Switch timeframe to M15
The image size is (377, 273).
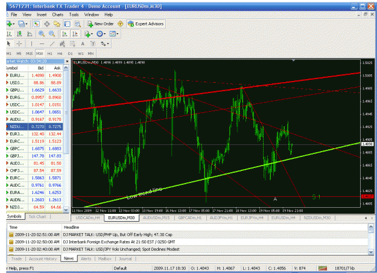point(30,54)
